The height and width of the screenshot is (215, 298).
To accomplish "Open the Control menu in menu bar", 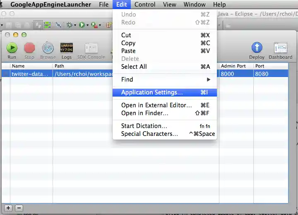I will (145, 5).
